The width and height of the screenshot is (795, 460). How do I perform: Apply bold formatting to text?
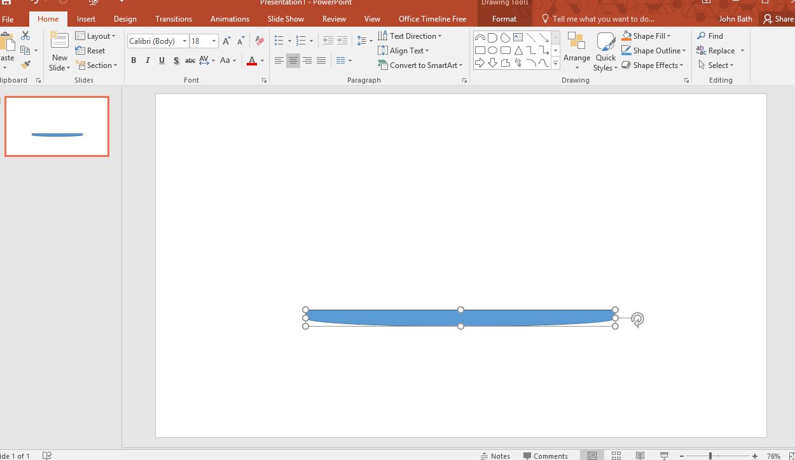tap(134, 60)
